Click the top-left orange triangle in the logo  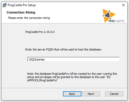coord(105,12)
